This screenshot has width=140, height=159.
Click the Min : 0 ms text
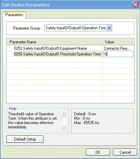(82, 118)
